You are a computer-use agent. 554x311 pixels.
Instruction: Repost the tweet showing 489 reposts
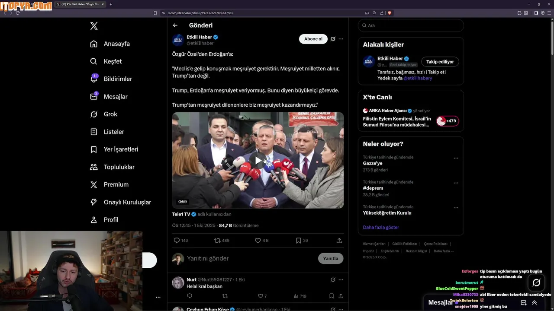(x=222, y=241)
